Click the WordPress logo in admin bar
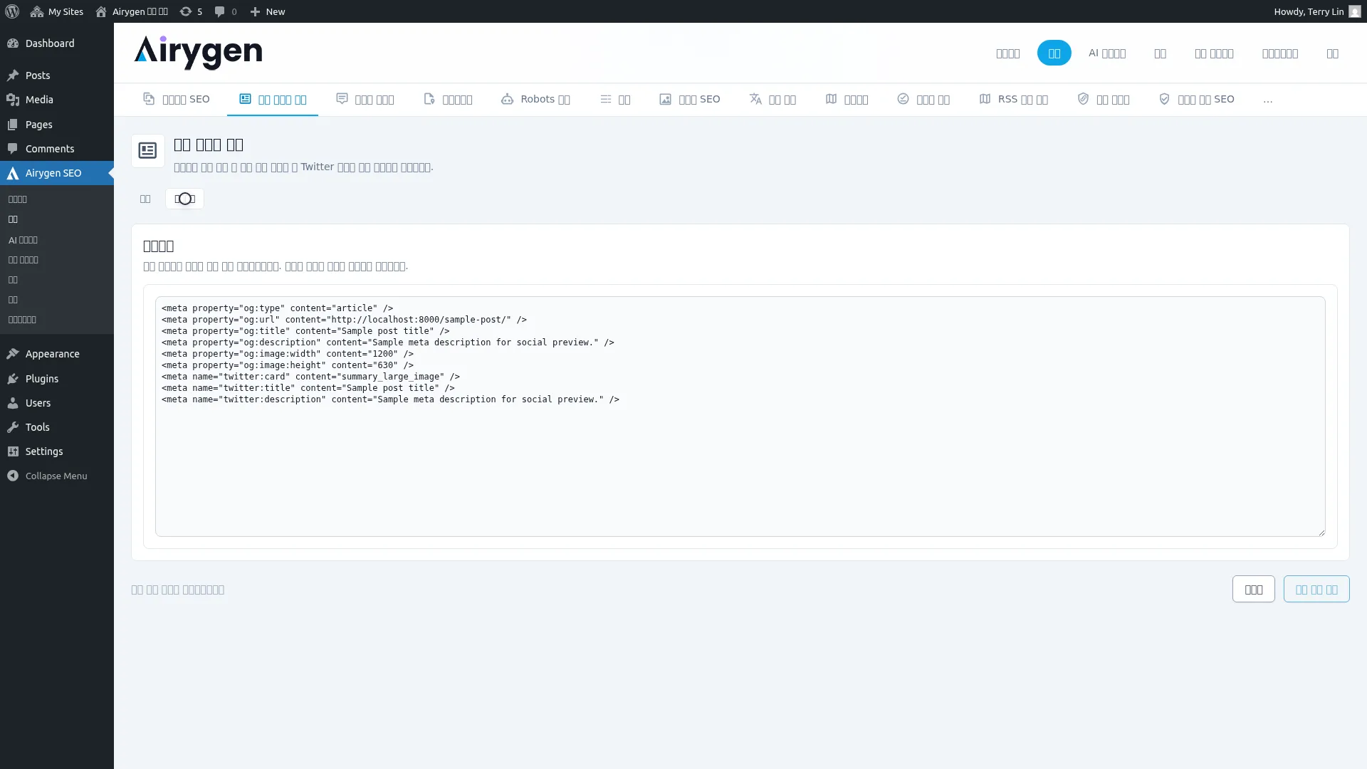 (12, 11)
